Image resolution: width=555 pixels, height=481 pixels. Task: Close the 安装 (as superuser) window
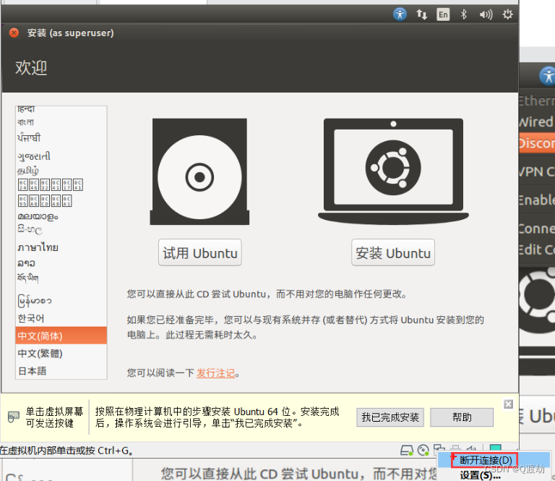pos(14,33)
